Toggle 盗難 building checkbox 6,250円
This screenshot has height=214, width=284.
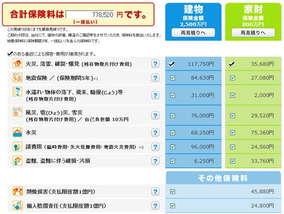pos(173,161)
